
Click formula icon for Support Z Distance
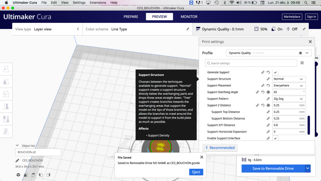pos(268,105)
